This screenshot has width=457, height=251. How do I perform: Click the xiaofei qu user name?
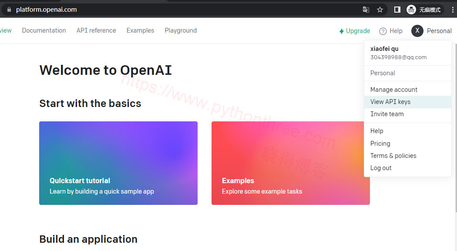384,49
